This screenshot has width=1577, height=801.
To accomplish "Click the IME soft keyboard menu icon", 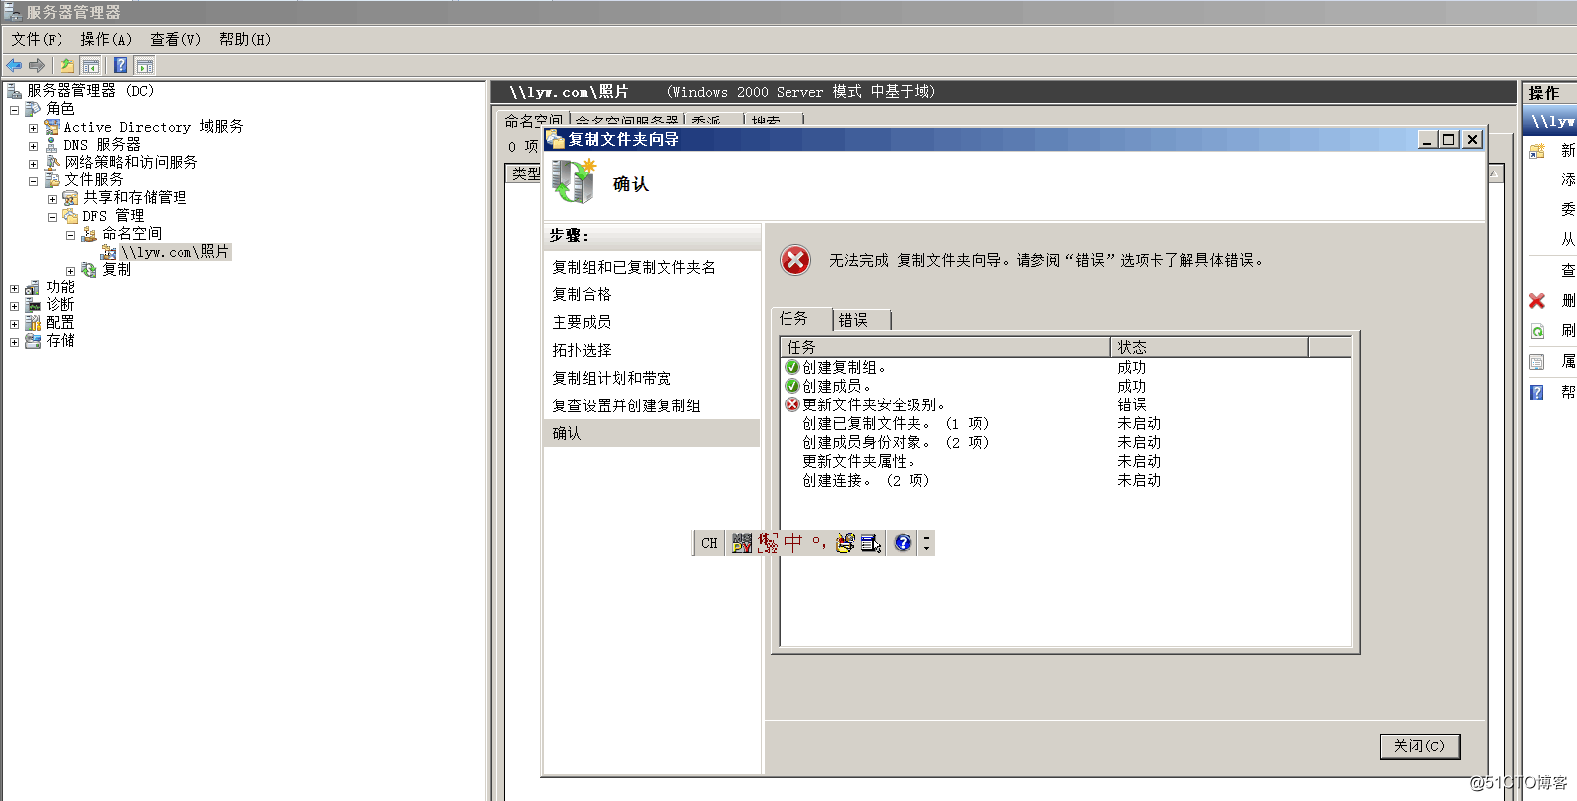I will [871, 543].
